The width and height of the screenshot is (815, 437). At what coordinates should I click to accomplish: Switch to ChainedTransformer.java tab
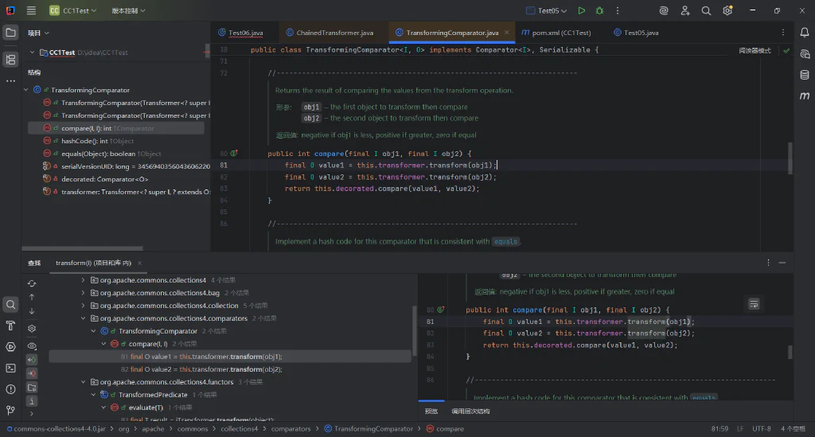330,33
